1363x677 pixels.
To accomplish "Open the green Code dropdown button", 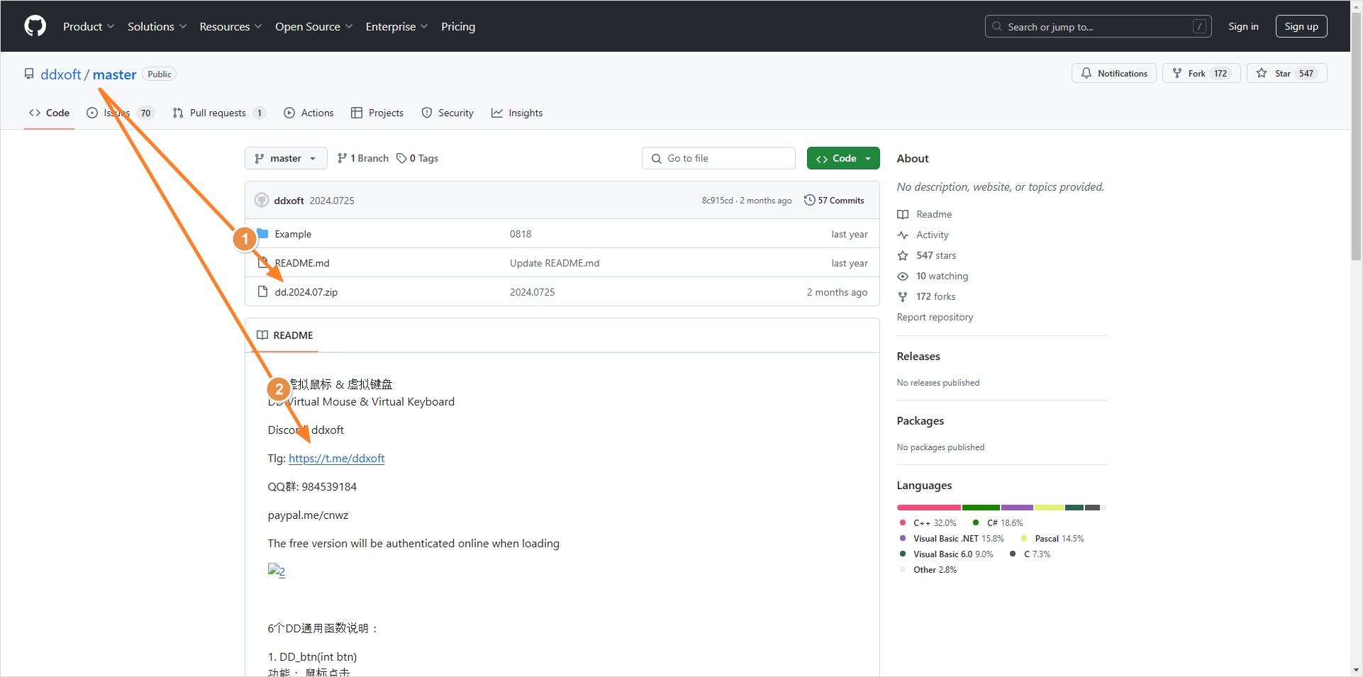I will click(843, 158).
